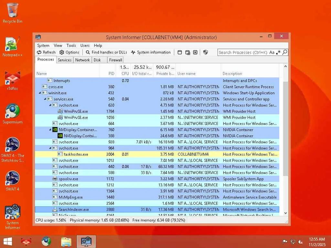Select svchost.exe with PID 2564
331x248 pixels.
(157, 203)
